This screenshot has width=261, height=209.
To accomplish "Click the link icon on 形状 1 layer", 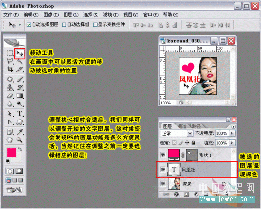I will (183, 155).
